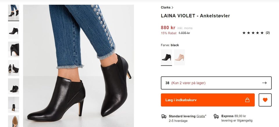Screen dimensions: 279x127
Task: Click the Læg i indkøbskurv button
Action: 208,100
